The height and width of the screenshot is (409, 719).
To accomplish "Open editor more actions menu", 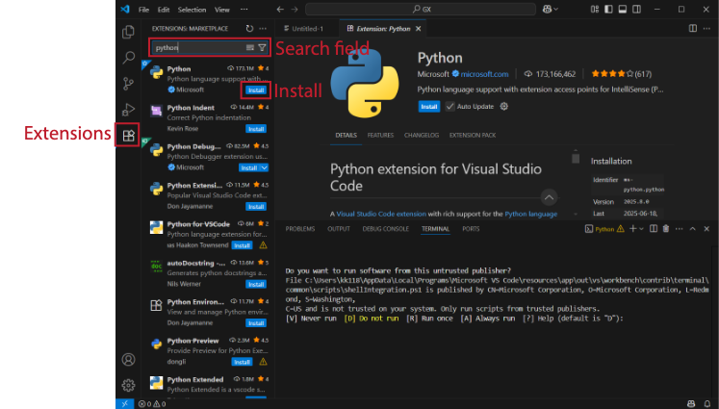I will [707, 29].
